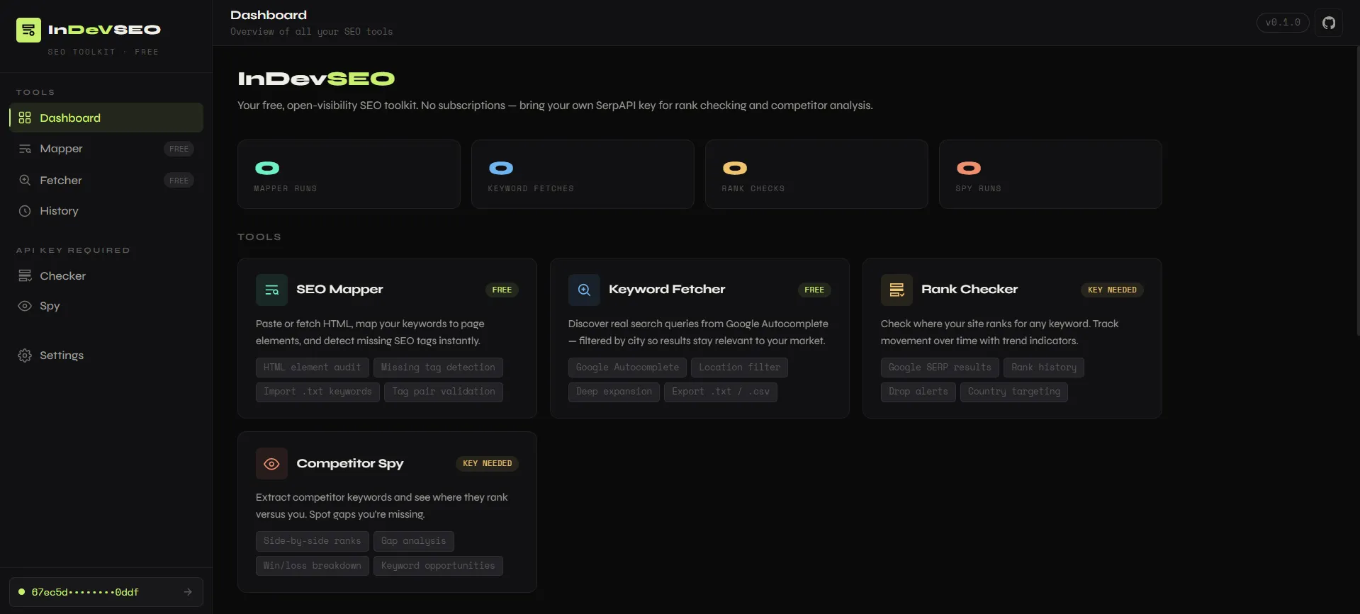Image resolution: width=1360 pixels, height=614 pixels.
Task: Open Dashboard in the sidebar
Action: tap(106, 118)
